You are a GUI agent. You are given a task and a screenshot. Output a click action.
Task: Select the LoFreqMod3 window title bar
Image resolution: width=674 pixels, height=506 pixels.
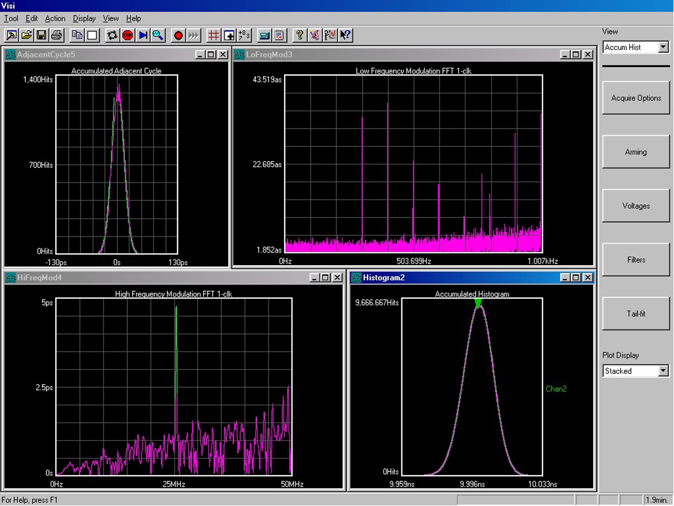tap(414, 54)
